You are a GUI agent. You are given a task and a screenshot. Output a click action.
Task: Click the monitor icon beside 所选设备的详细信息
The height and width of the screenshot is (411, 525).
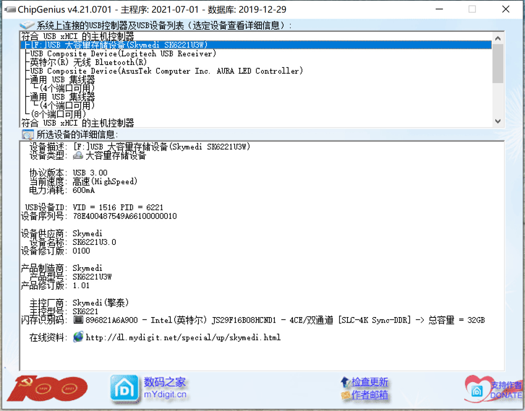tap(28, 134)
